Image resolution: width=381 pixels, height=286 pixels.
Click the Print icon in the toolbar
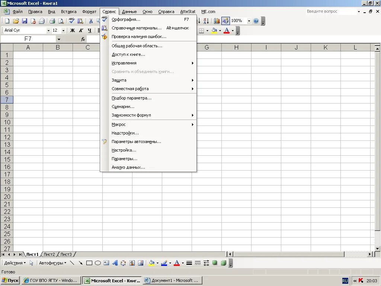coord(52,21)
